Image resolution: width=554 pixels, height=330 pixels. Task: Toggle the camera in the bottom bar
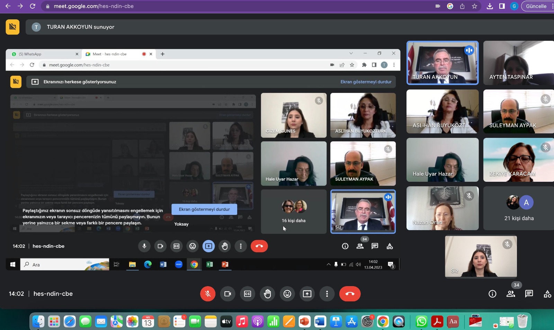227,294
